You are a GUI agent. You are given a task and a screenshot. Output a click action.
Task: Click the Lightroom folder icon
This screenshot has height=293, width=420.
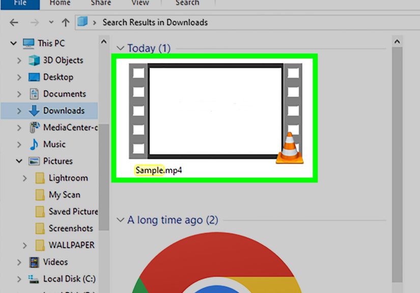40,178
